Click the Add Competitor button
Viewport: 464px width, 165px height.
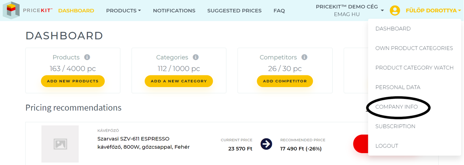pyautogui.click(x=285, y=81)
